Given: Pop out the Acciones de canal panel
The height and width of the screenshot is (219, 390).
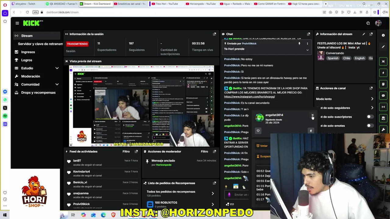Looking at the screenshot, I should [x=371, y=88].
